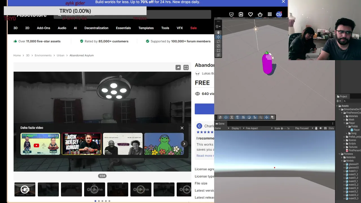Toggle Game view keyboard shortcuts icon

(x=325, y=128)
